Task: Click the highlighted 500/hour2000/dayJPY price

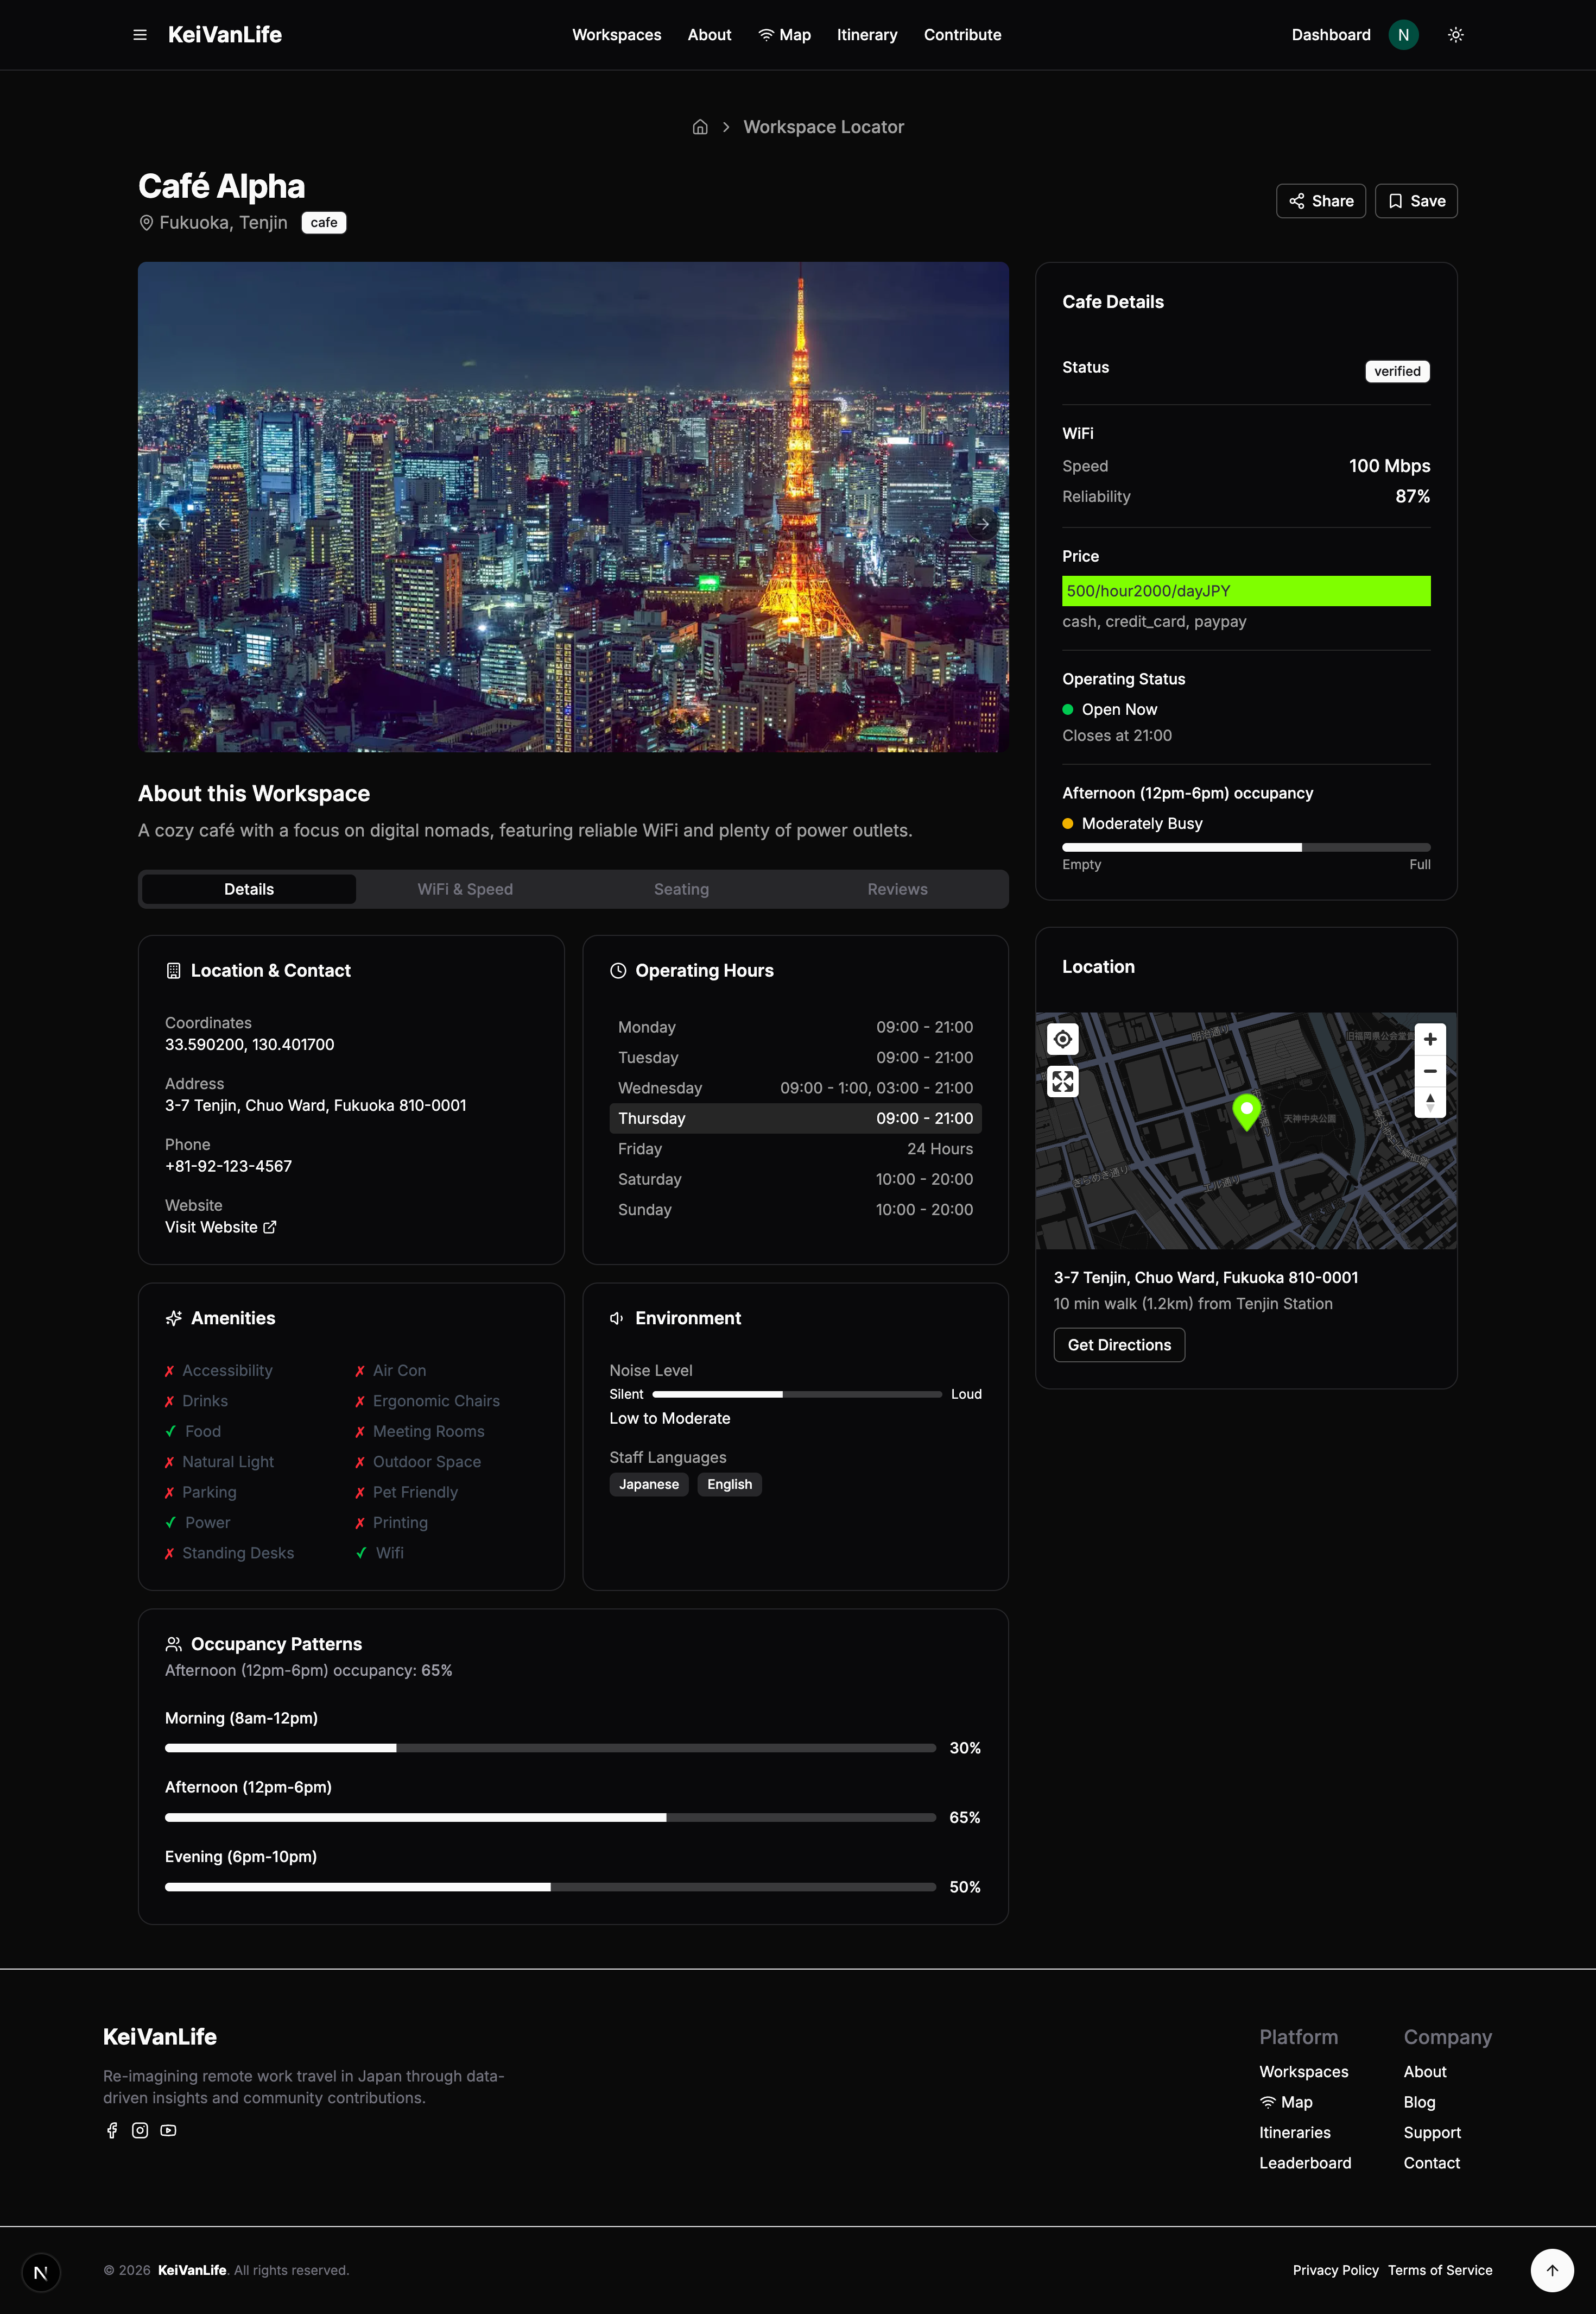Action: click(1246, 591)
